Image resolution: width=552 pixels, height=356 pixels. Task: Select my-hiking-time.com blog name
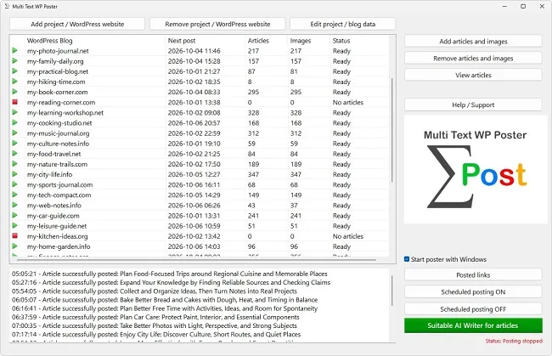[56, 82]
